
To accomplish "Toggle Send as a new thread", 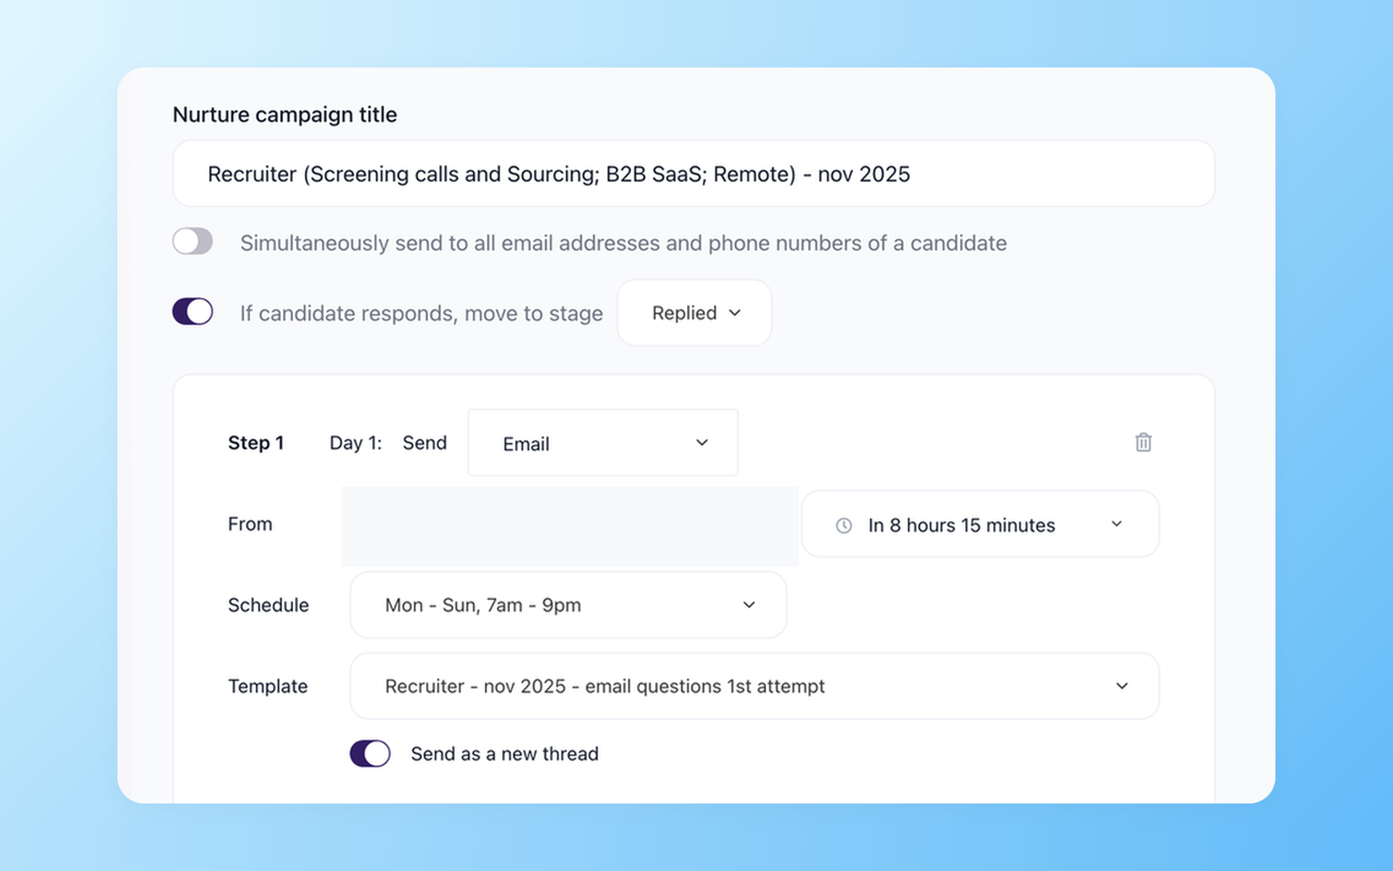I will [x=370, y=753].
